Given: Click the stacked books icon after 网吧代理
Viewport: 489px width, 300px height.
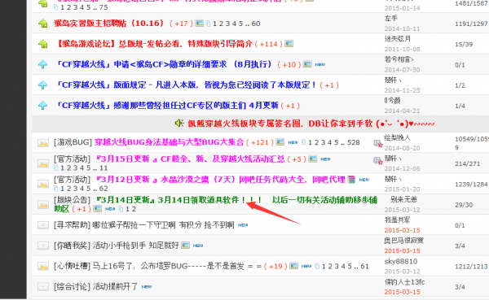Looking at the screenshot, I should click(351, 180).
